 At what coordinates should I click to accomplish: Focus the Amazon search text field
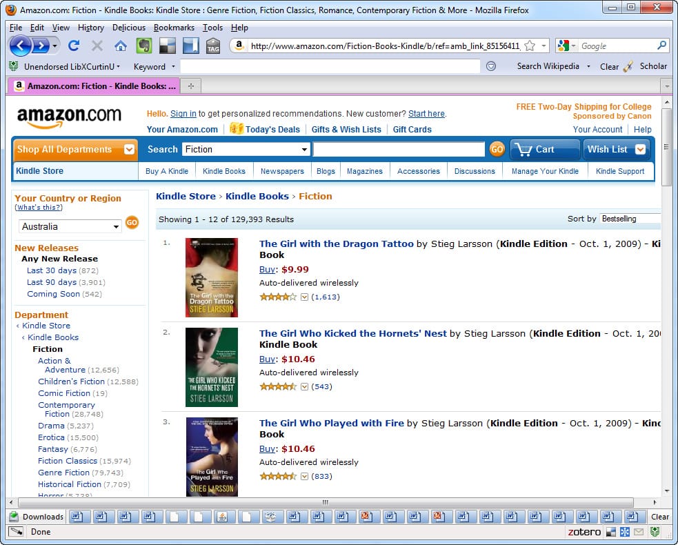point(399,149)
